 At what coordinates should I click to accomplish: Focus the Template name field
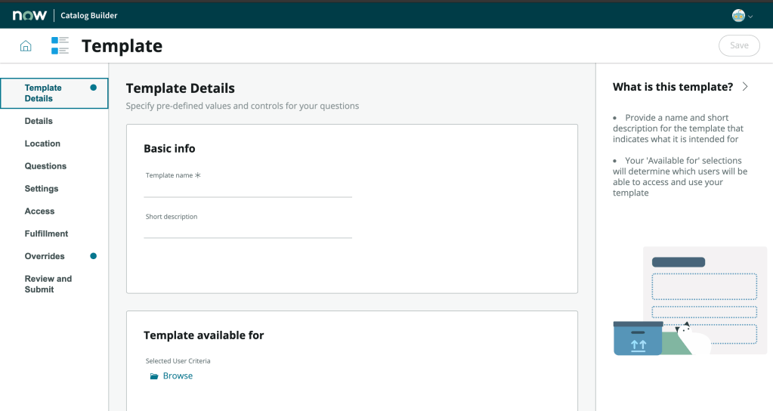(x=248, y=190)
